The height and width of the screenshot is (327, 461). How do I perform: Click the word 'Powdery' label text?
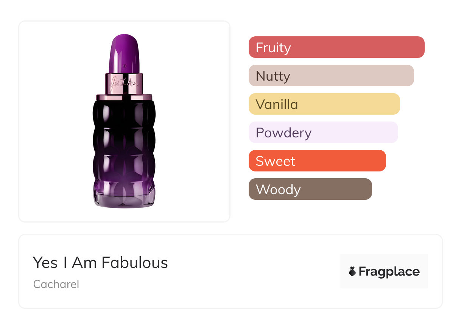tap(283, 133)
